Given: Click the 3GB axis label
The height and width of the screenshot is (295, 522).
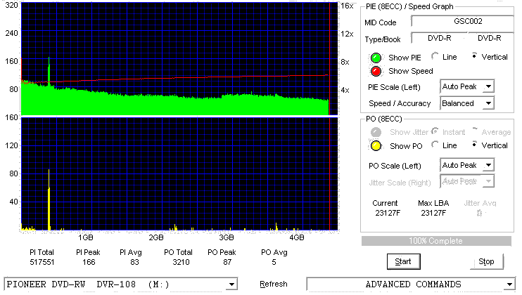Looking at the screenshot, I should click(x=227, y=237).
